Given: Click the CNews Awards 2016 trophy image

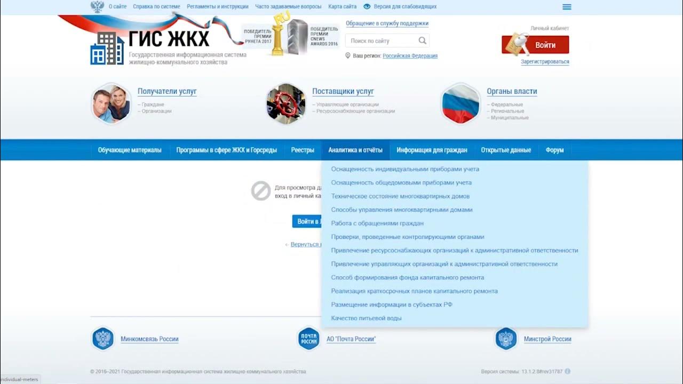Looking at the screenshot, I should click(298, 36).
